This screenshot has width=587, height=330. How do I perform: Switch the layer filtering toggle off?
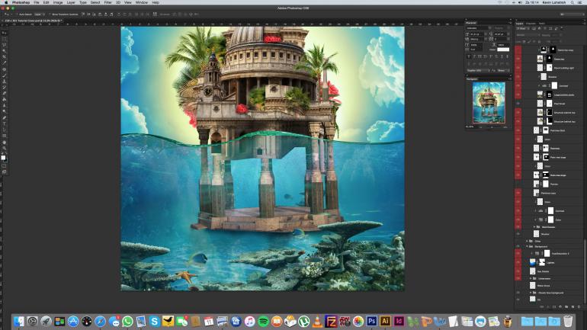point(562,28)
